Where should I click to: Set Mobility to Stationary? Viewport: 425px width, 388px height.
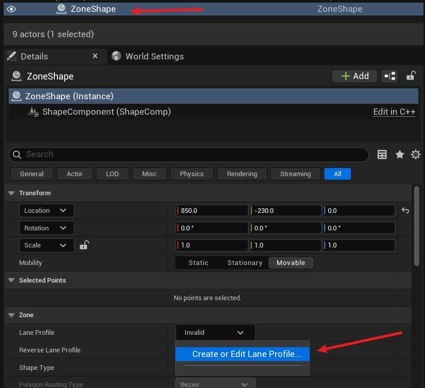245,262
